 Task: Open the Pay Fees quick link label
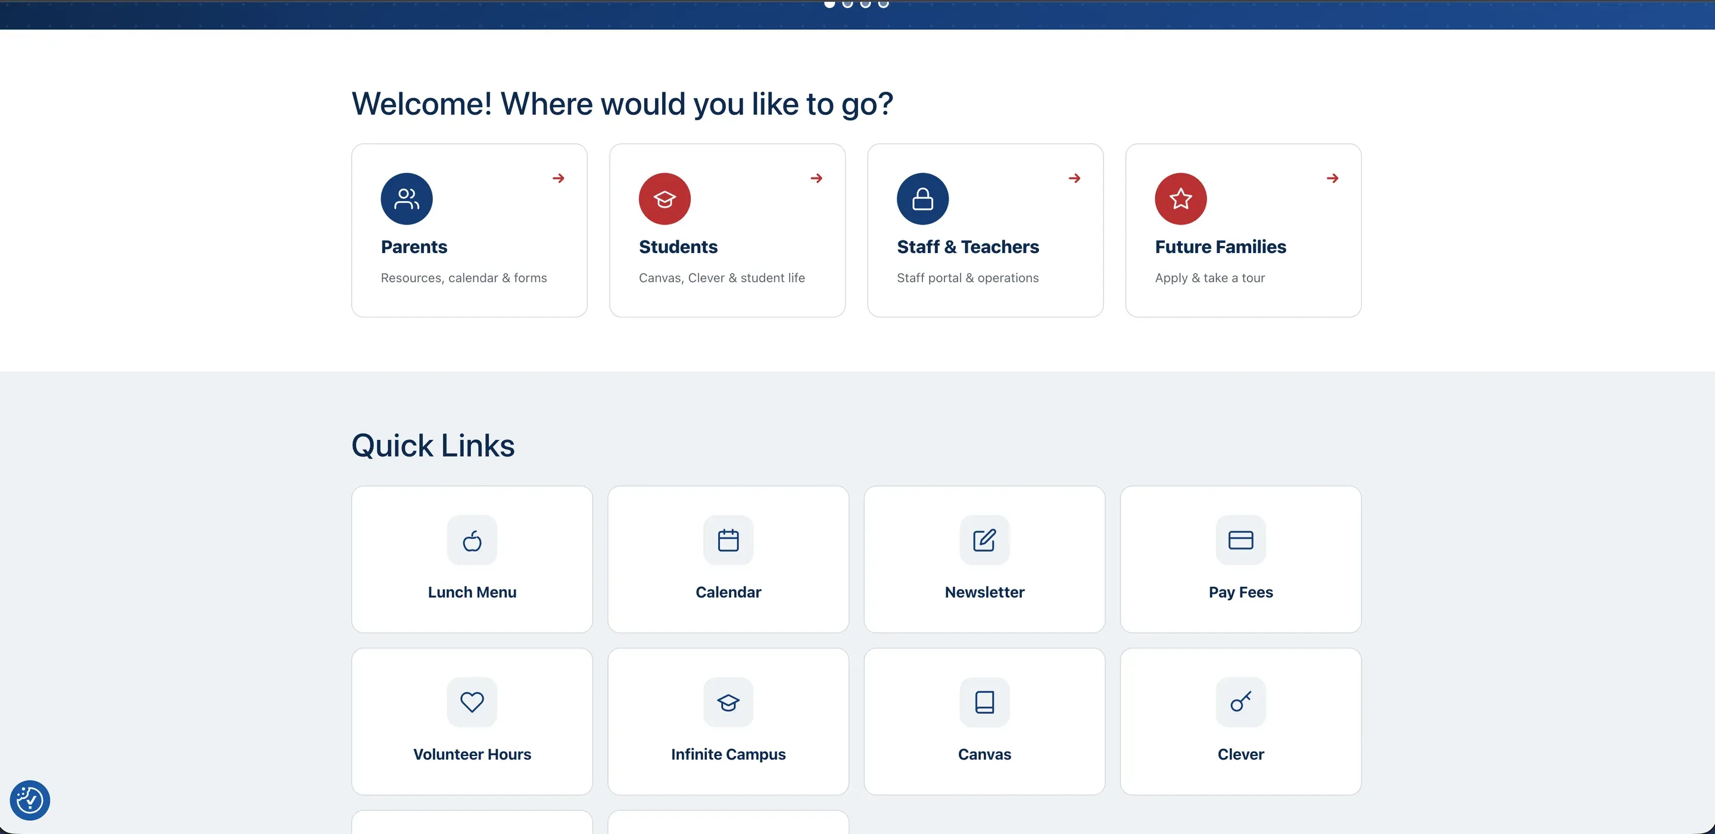1241,592
